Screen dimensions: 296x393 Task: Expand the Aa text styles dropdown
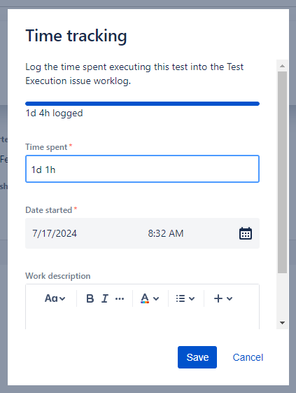(55, 298)
